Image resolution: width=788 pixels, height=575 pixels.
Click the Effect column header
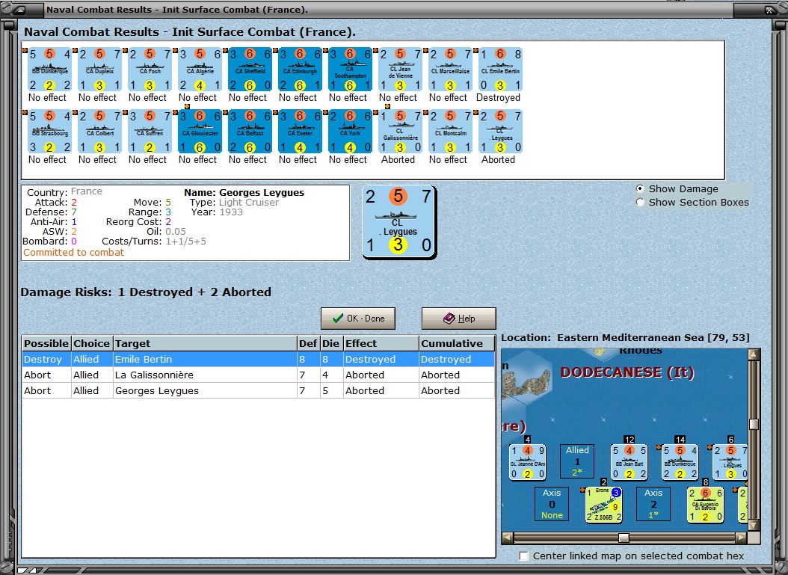pos(381,343)
